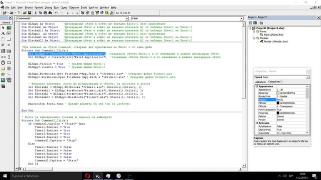The width and height of the screenshot is (321, 180).
Task: Open Find with binoculars icon
Action: [50, 13]
